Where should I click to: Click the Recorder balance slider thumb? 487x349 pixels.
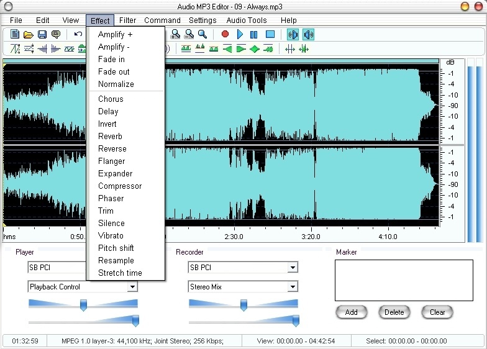tap(243, 304)
